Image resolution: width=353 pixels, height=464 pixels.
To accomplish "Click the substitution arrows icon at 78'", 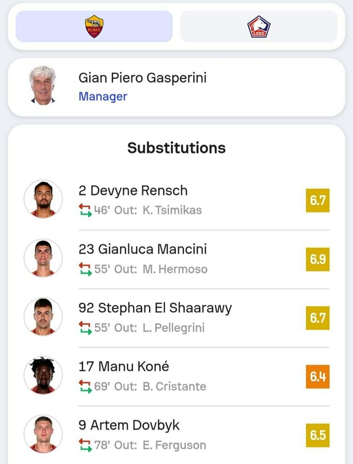I will 85,445.
